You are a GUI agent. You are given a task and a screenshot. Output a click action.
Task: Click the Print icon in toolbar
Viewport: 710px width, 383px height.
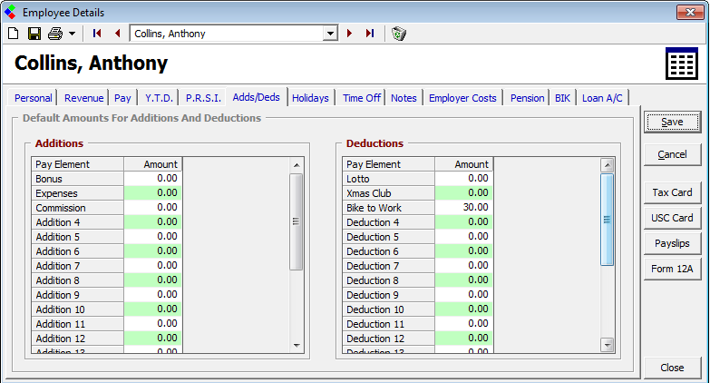point(54,34)
